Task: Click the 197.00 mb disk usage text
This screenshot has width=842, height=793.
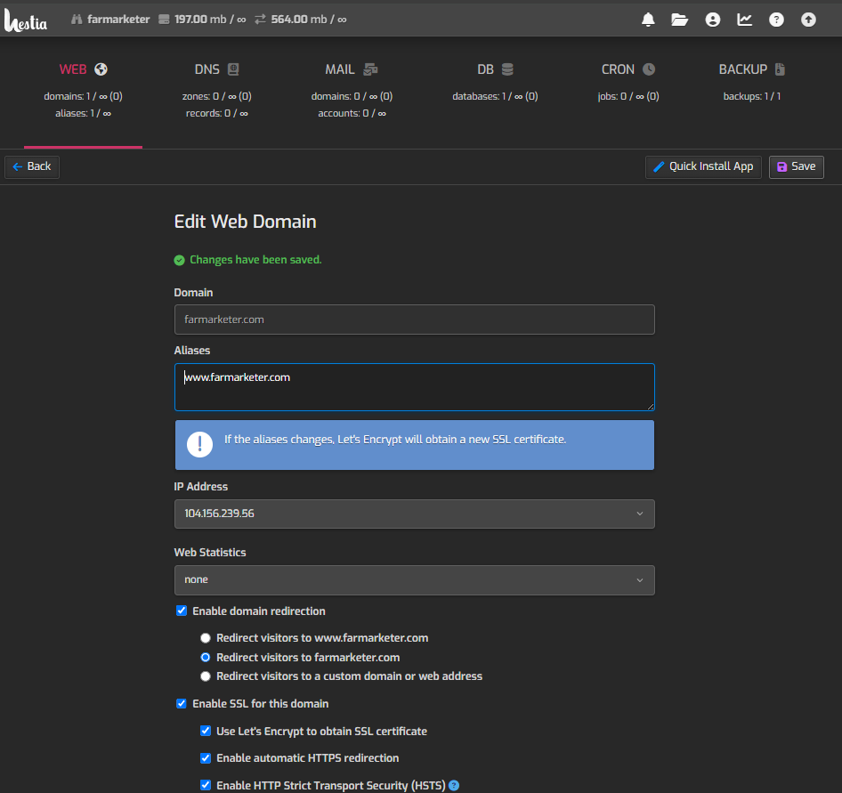Action: tap(210, 20)
